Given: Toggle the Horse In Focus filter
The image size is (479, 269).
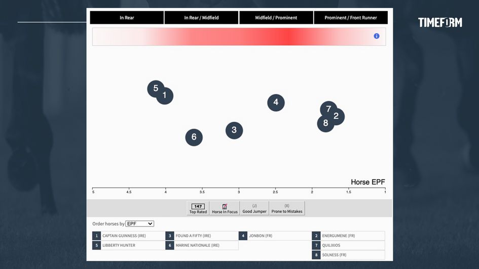Looking at the screenshot, I should click(x=225, y=208).
